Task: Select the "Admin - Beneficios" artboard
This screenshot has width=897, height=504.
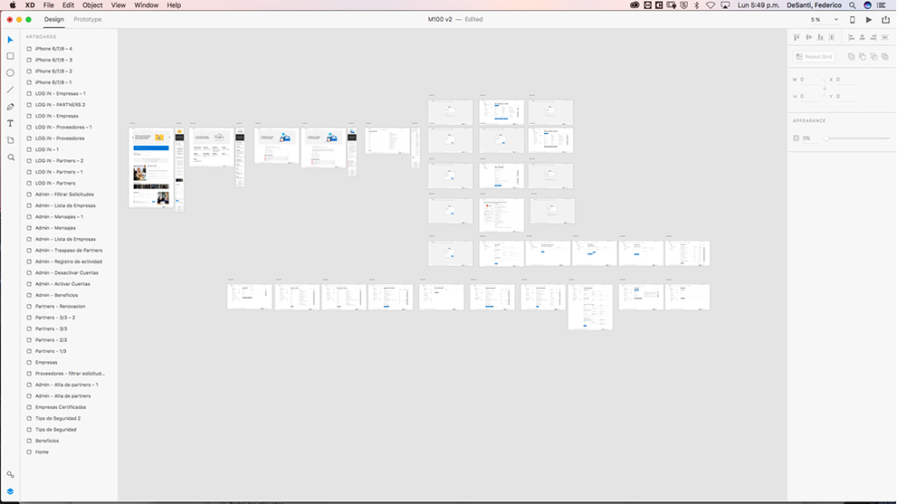Action: pyautogui.click(x=56, y=295)
